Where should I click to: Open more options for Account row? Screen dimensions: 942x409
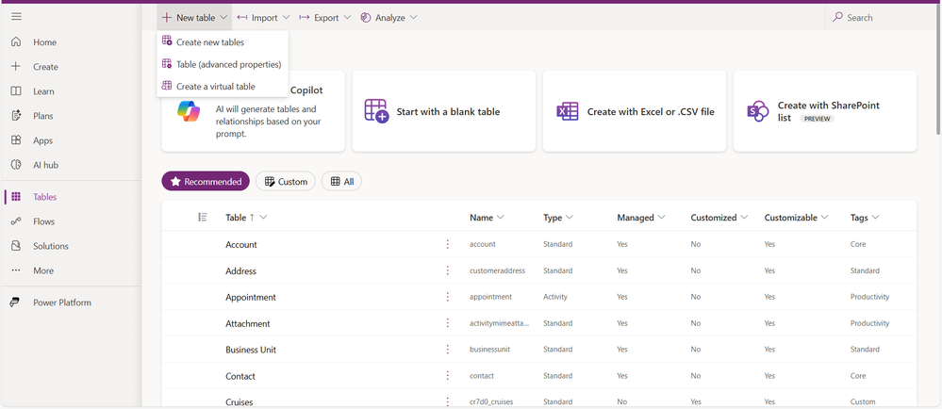point(448,244)
